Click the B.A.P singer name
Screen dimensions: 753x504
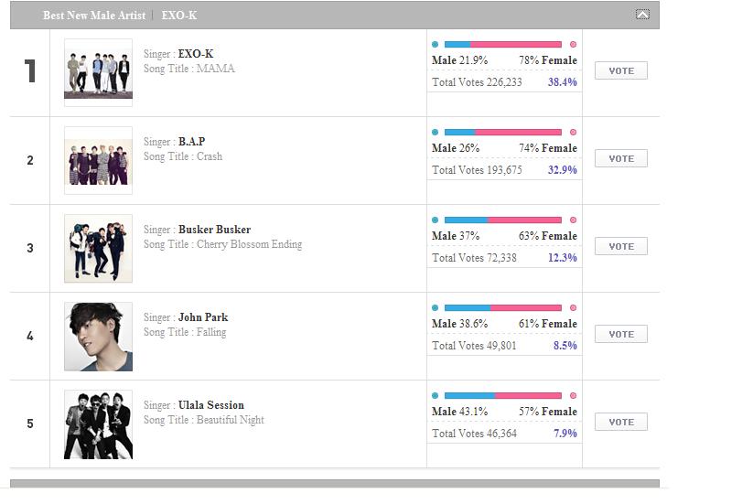coord(191,142)
